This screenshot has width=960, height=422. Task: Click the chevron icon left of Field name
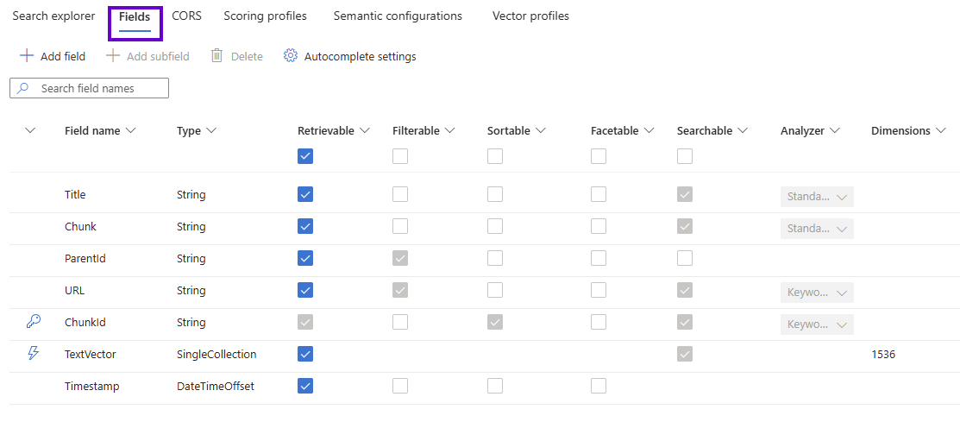pyautogui.click(x=30, y=130)
